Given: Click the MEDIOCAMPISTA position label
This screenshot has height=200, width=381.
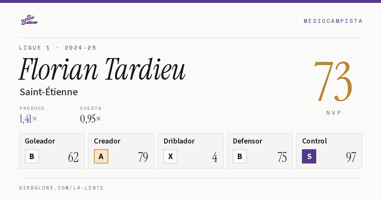Looking at the screenshot, I should pos(333,21).
